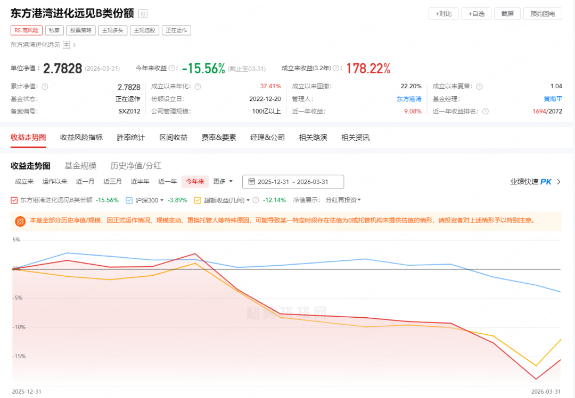Toggle the 沪深300 comparison checkbox
Viewport: 575px width, 398px height.
[128, 200]
